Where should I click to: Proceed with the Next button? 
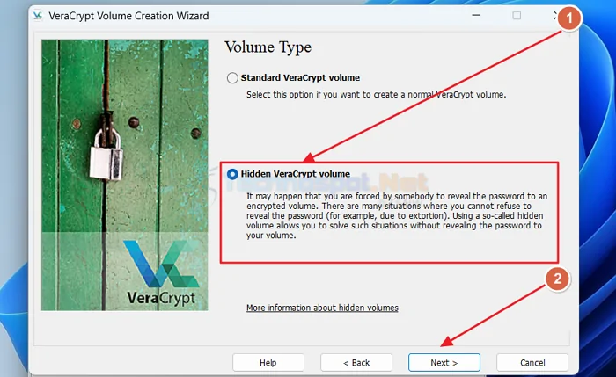(x=444, y=362)
